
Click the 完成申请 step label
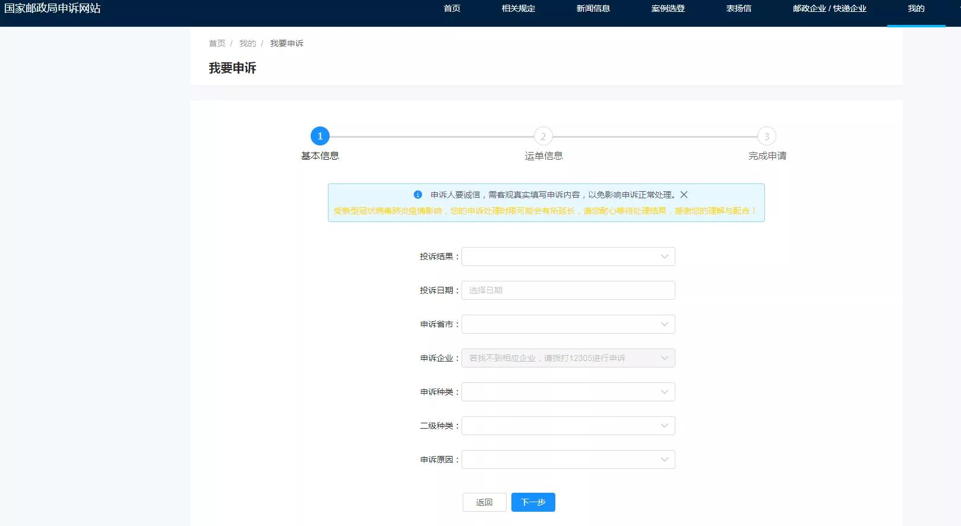(767, 156)
